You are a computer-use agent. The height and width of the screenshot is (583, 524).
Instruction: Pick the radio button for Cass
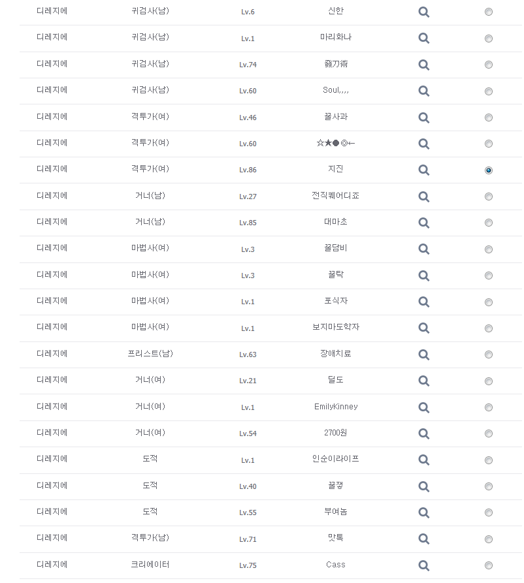489,565
